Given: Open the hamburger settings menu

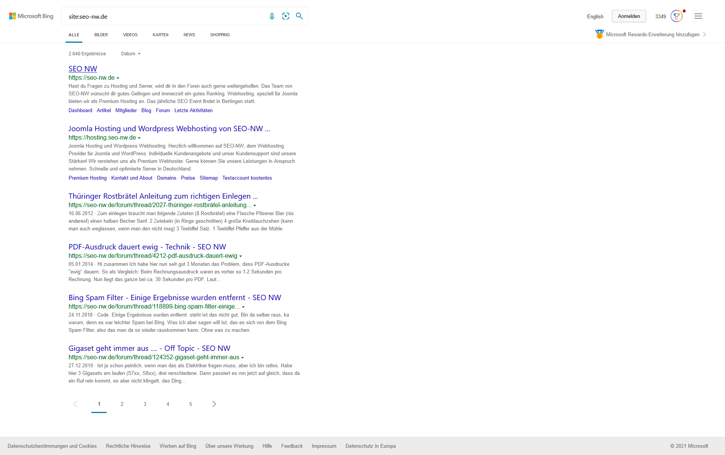Looking at the screenshot, I should coord(698,16).
